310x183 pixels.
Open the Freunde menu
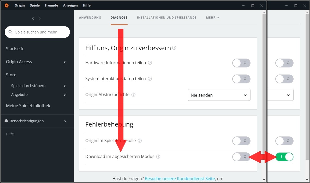click(51, 5)
